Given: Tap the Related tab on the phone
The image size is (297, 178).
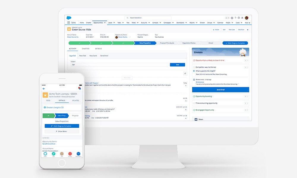Looking at the screenshot, I should 75,101.
